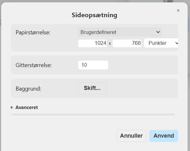Click the Sideopsætning dialog title
Image resolution: width=190 pixels, height=151 pixels.
(x=94, y=15)
